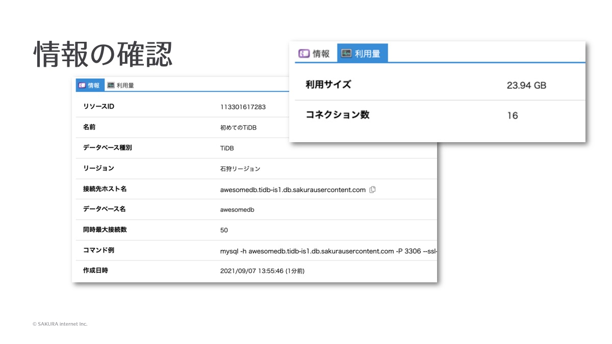Screen dimensions: 612x344
Task: Select host name awesomedb.tidb-is1.db.sakurausercontent.com
Action: [x=293, y=190]
